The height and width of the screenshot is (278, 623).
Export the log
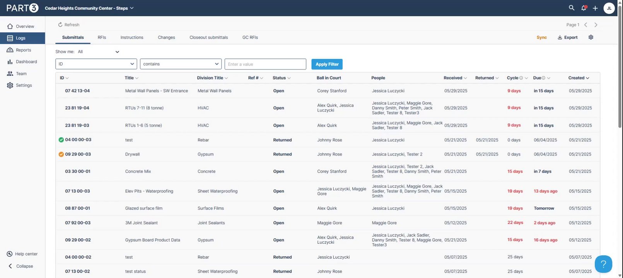pos(568,37)
